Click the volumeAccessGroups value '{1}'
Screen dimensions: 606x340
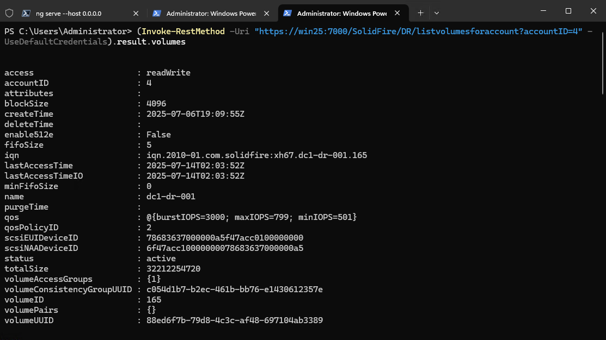click(x=154, y=279)
